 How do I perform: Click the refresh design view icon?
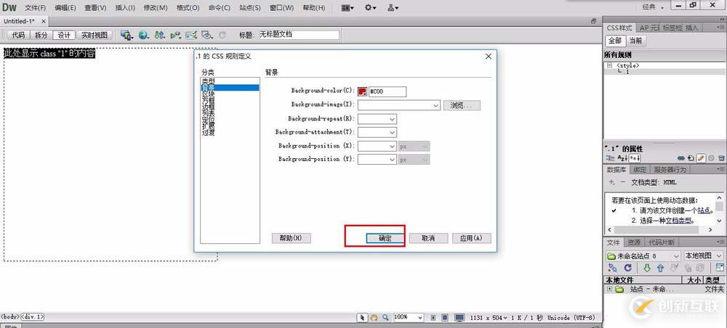pyautogui.click(x=222, y=35)
